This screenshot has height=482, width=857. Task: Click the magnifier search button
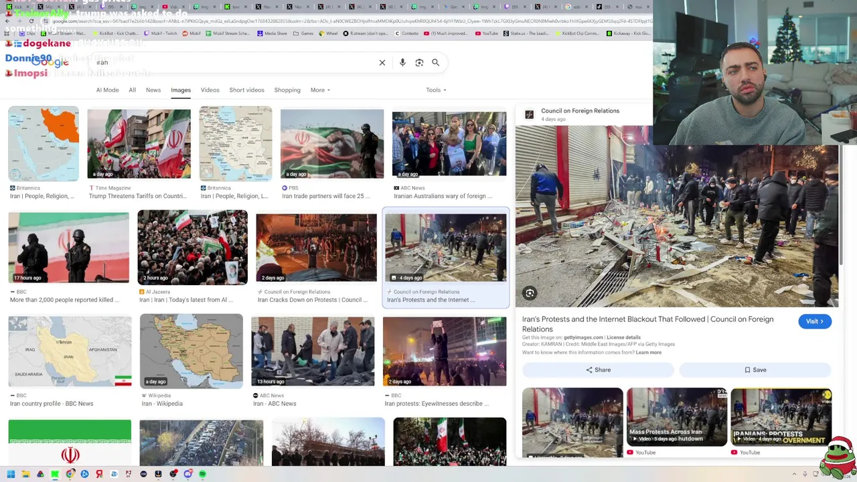[436, 62]
